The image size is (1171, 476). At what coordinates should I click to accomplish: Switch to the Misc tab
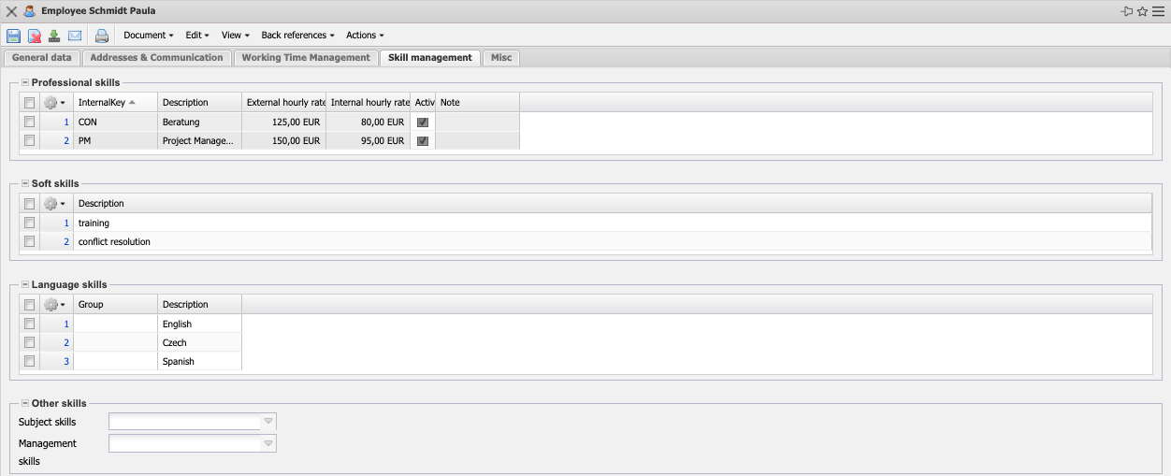(x=501, y=58)
